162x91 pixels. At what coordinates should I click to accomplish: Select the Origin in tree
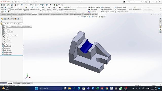click(5, 44)
